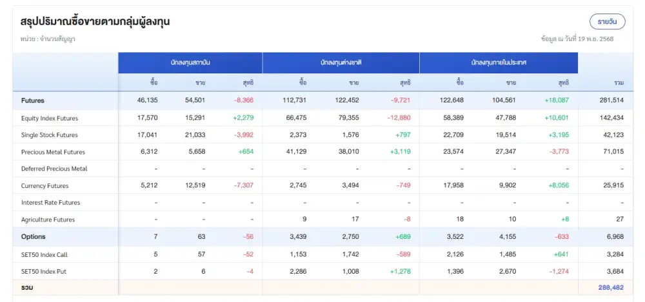The width and height of the screenshot is (645, 302).
Task: Click the Options row label
Action: click(x=34, y=237)
